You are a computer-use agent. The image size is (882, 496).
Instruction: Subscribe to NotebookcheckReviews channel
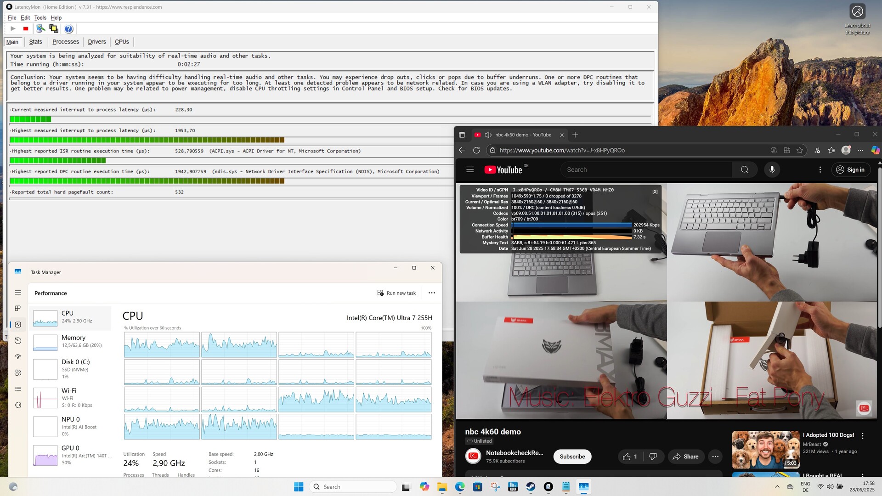572,457
